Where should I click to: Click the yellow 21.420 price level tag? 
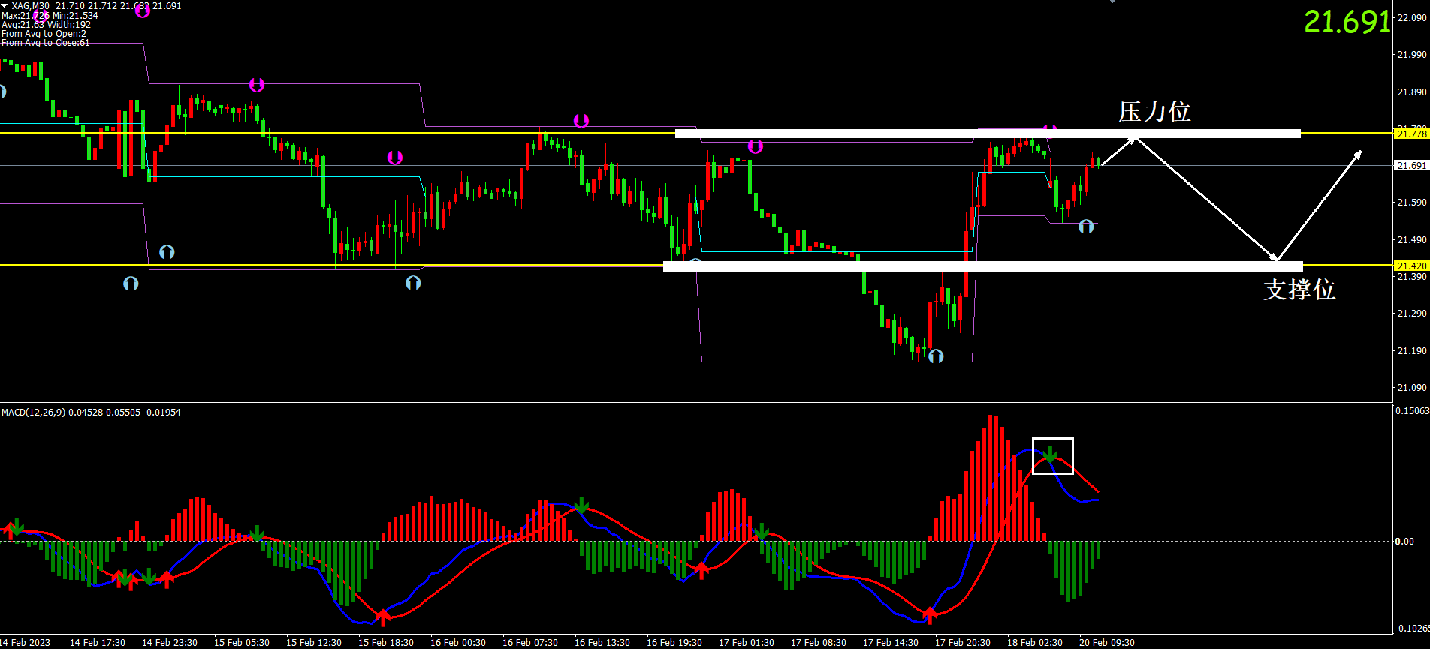[x=1410, y=266]
